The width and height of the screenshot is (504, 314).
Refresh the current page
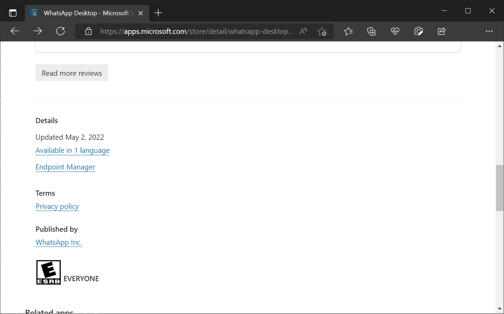[60, 31]
